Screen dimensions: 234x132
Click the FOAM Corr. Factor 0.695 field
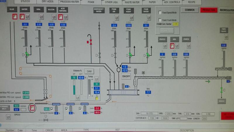176,24
